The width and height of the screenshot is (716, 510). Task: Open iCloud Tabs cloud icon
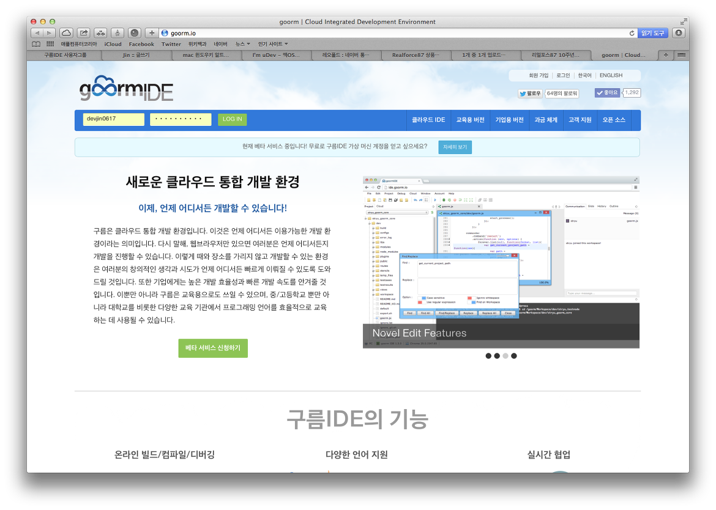point(66,33)
